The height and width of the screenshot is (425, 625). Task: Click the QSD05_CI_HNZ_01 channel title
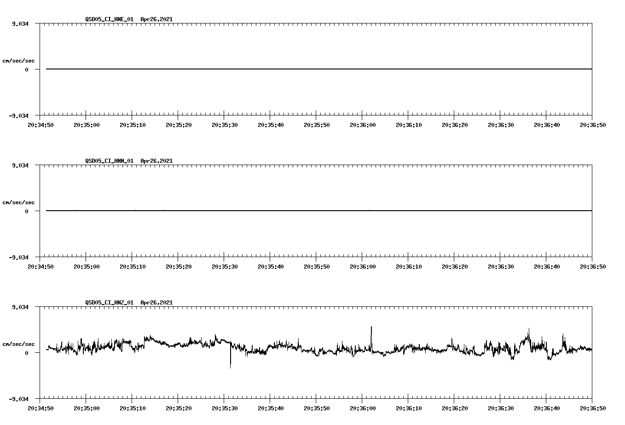tap(109, 303)
